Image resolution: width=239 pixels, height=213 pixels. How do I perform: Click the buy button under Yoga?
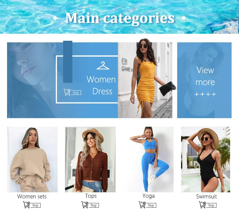151,205
